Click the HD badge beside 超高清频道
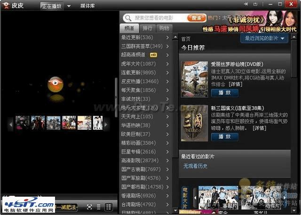 click(153, 55)
